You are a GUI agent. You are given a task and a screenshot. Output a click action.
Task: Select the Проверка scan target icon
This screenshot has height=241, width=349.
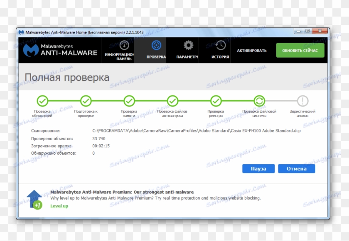156,46
